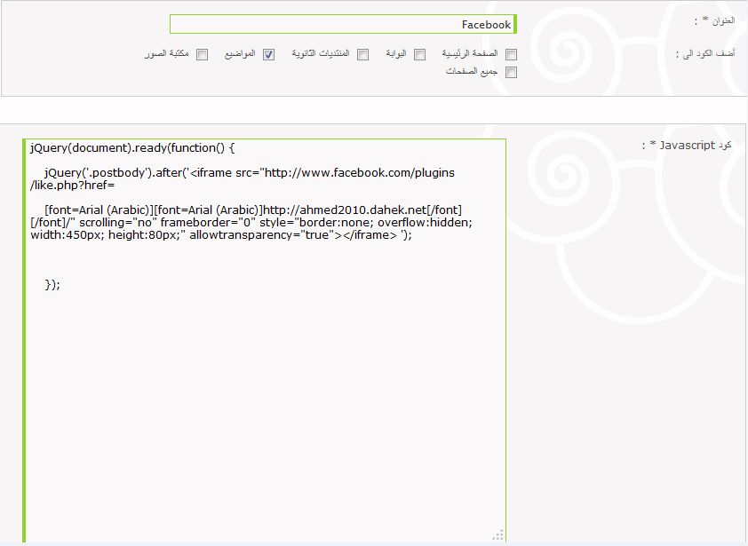The image size is (748, 546).
Task: Check the الصفحة الرئيسية checkbox
Action: pos(511,54)
